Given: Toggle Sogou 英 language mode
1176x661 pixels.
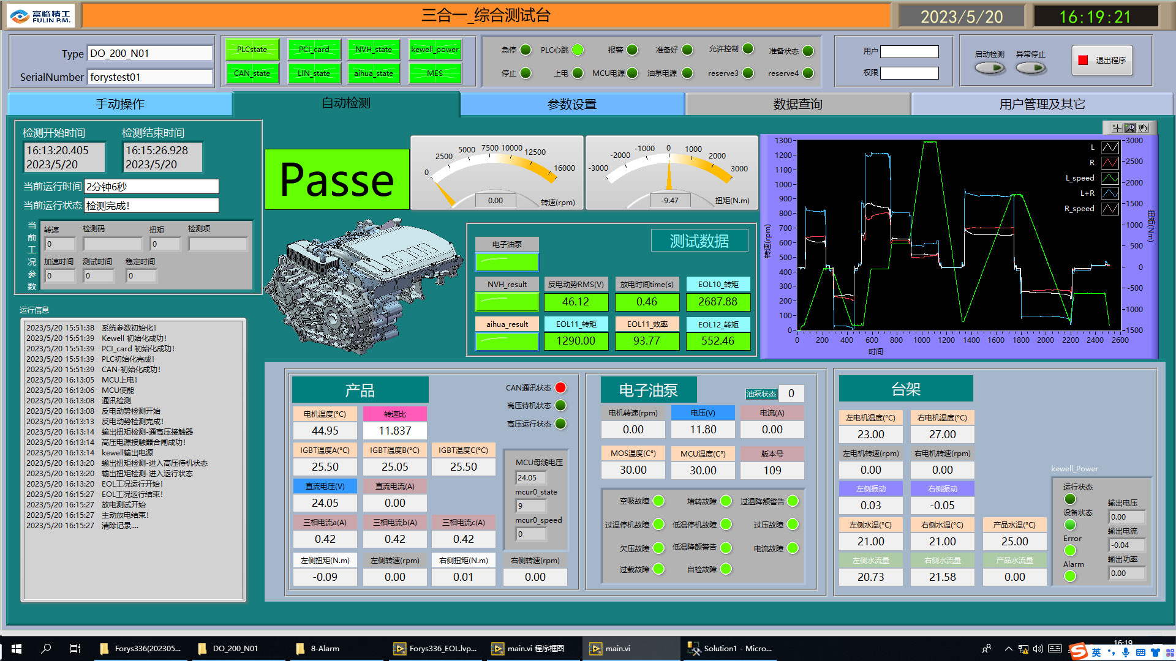Looking at the screenshot, I should (x=1096, y=652).
